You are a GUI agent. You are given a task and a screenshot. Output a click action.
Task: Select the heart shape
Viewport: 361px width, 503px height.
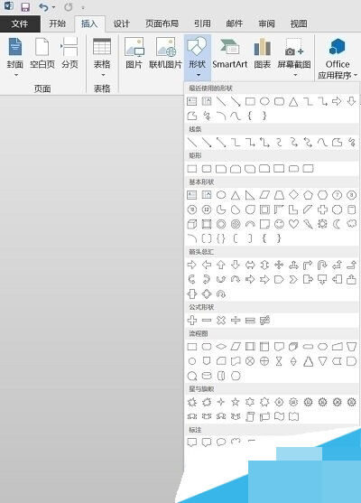click(x=293, y=224)
